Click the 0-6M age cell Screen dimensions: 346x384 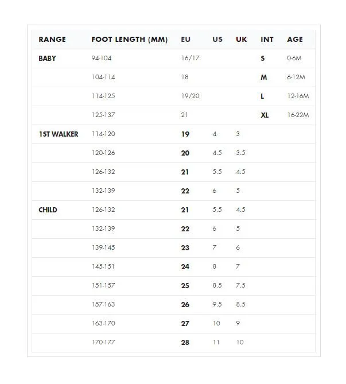[294, 59]
